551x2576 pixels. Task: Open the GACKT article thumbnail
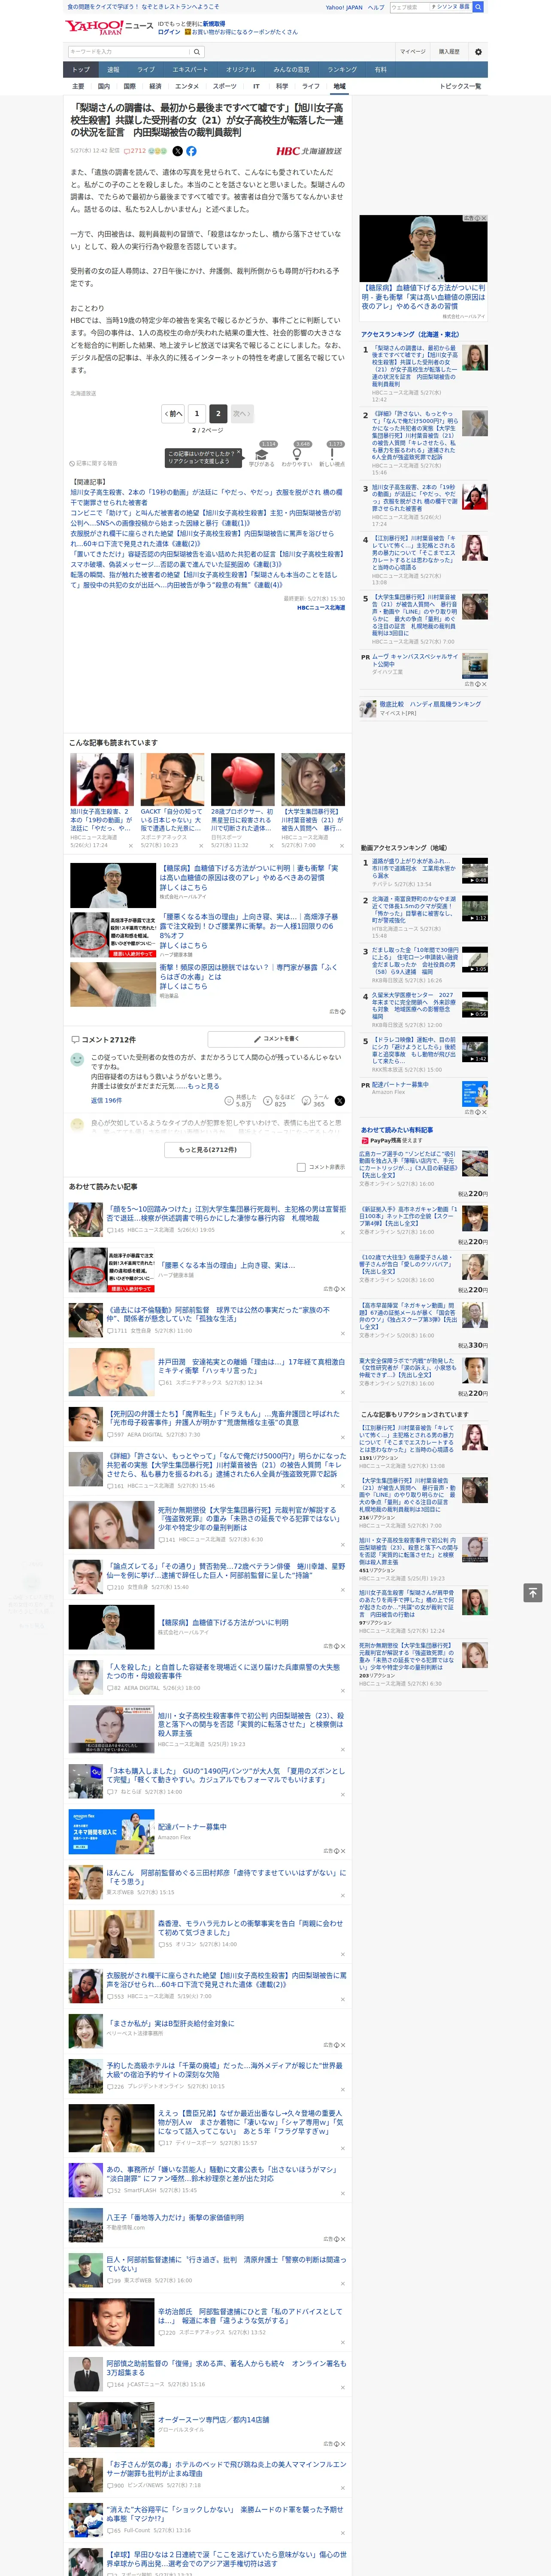point(172,779)
